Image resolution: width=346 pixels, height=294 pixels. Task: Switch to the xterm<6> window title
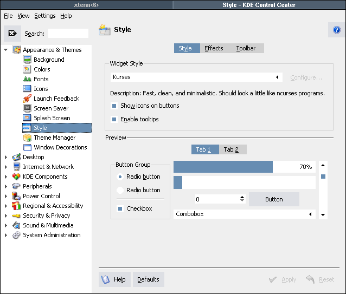86,5
